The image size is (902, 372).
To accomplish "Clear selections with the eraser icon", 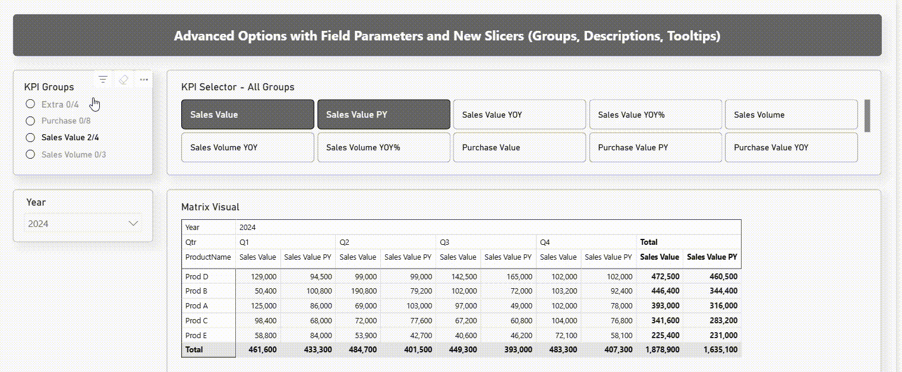I will pyautogui.click(x=124, y=80).
